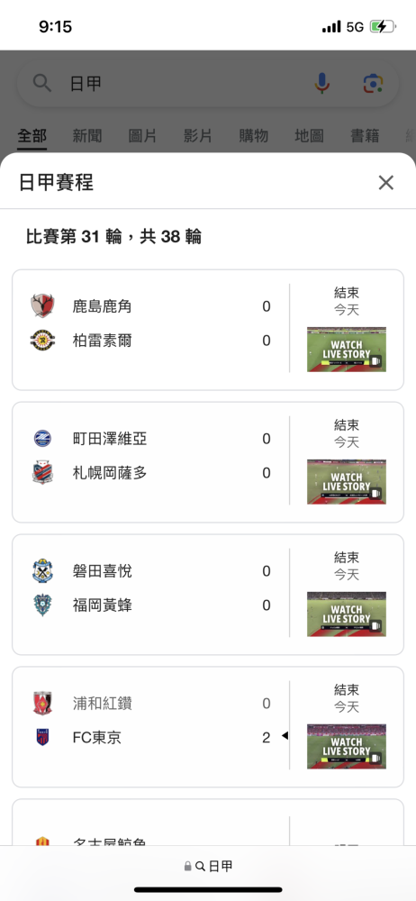This screenshot has height=901, width=416.
Task: Tap the Urawa Reds (浦和紅鑽) crest
Action: click(42, 704)
